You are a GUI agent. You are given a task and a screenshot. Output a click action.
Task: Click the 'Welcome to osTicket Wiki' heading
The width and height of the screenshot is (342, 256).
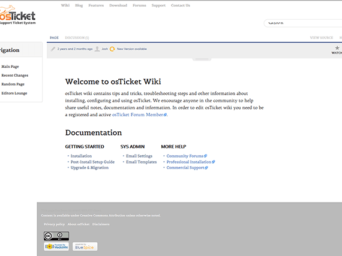[x=113, y=82]
